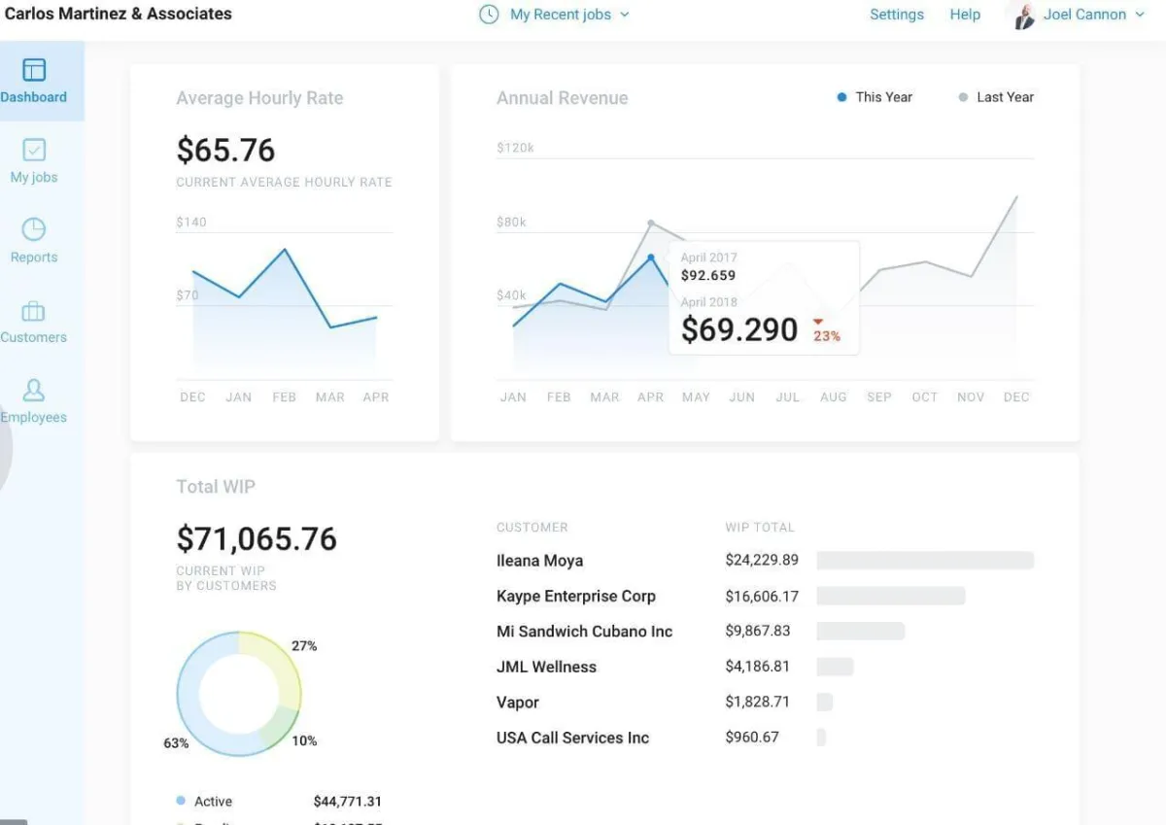This screenshot has height=825, width=1166.
Task: Open customer JML Wellness
Action: (546, 667)
